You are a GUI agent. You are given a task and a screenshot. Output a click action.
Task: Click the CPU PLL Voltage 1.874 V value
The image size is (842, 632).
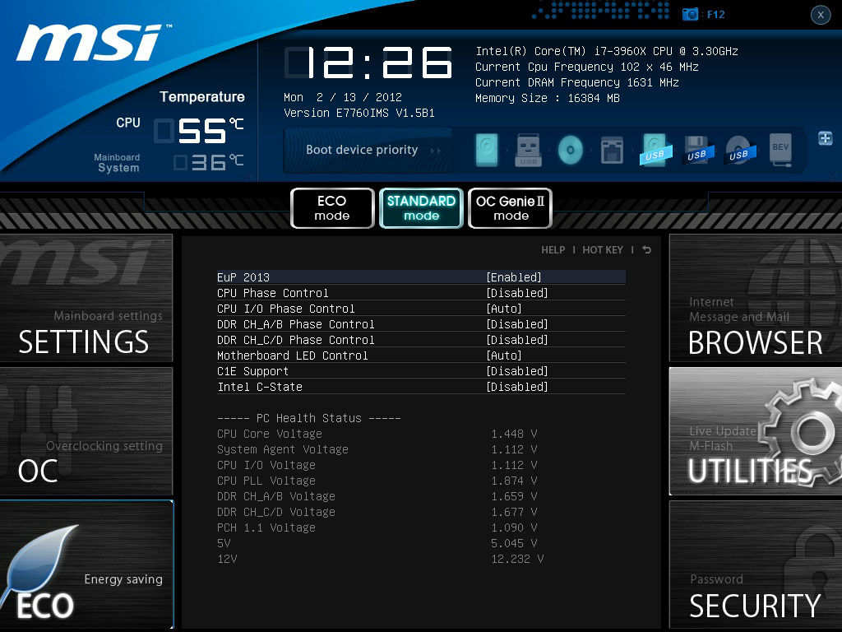pyautogui.click(x=514, y=481)
